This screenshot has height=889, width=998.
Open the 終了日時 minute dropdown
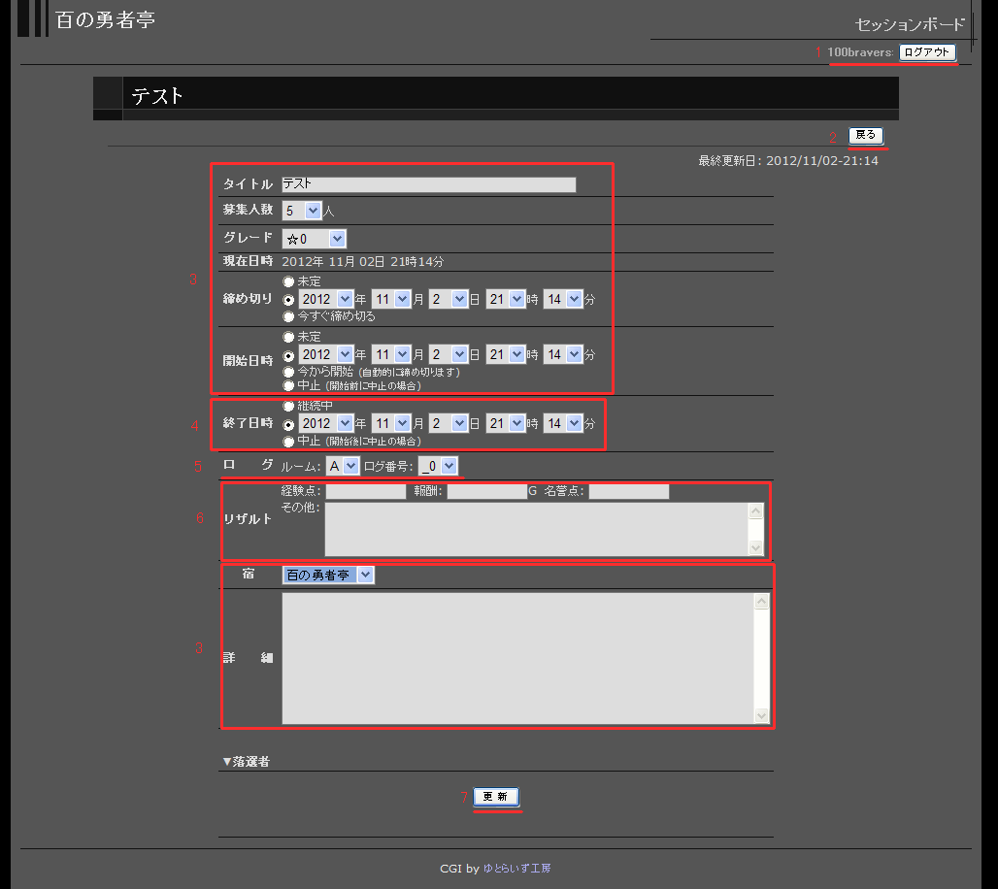click(x=562, y=424)
